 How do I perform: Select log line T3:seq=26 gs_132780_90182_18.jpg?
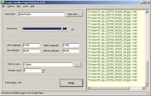coord(112,21)
